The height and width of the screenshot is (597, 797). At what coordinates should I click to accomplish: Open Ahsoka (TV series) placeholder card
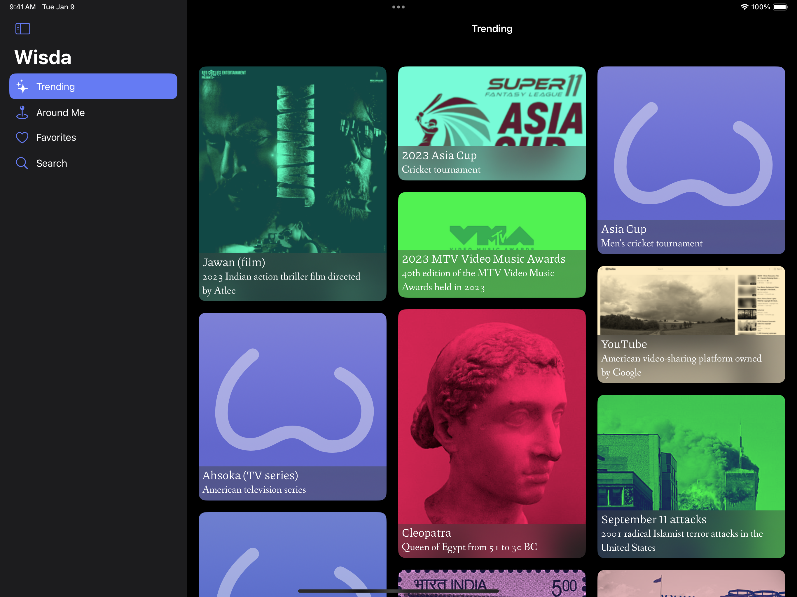pos(292,407)
